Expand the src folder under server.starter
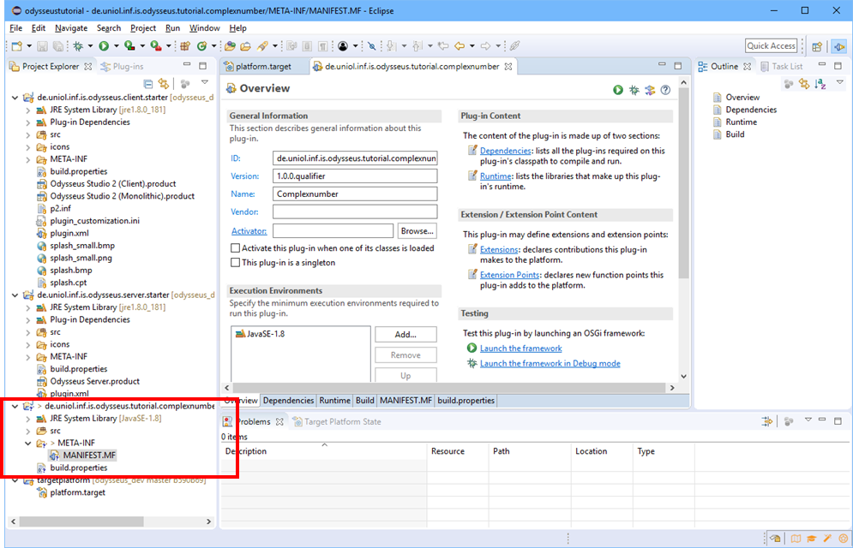 (x=28, y=332)
